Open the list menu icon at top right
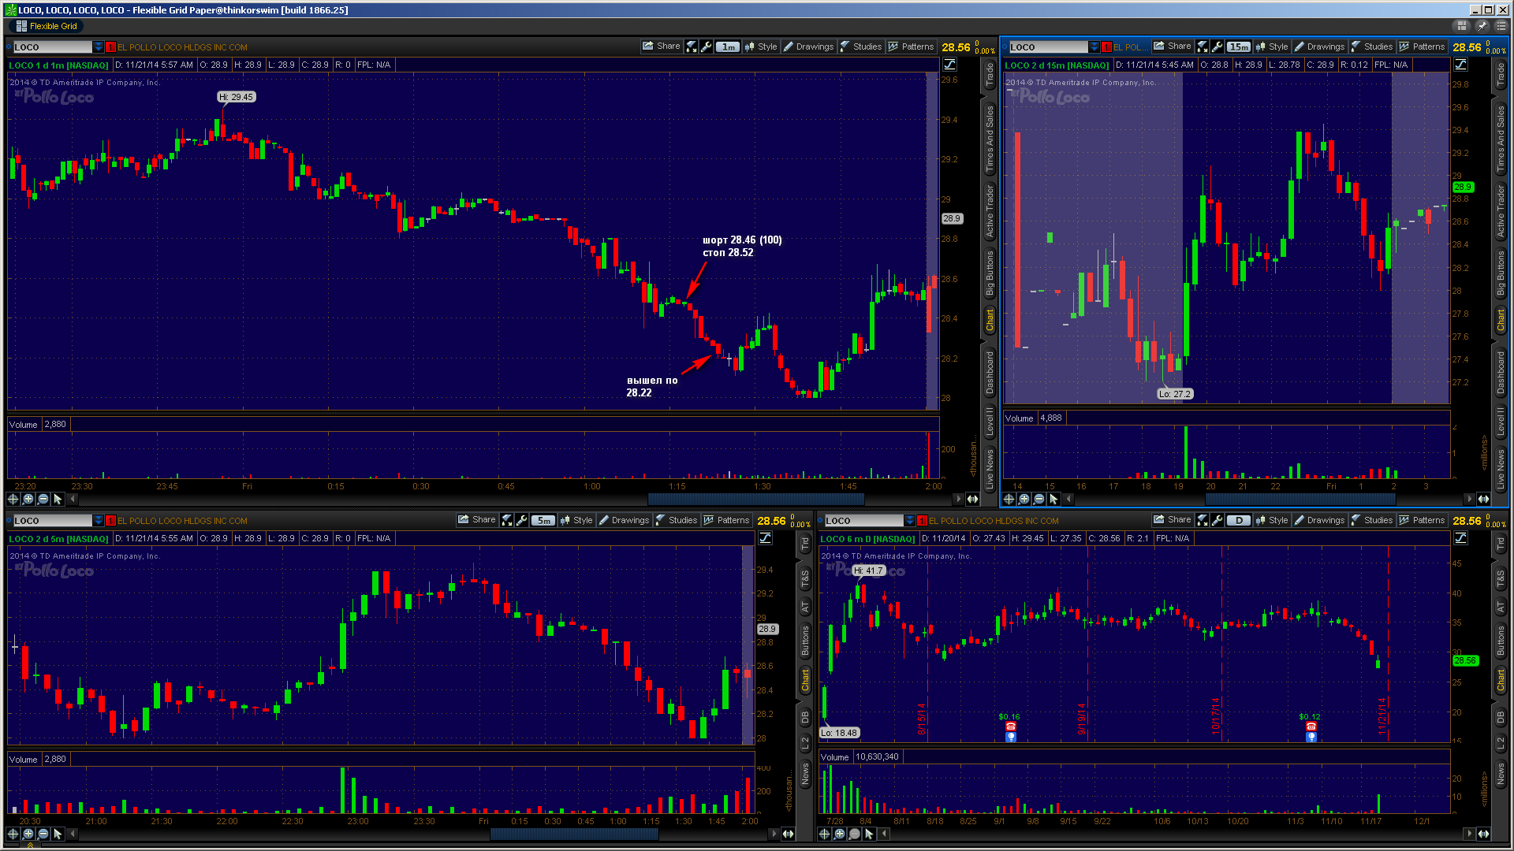Screen dimensions: 1514x851 coord(1501,26)
